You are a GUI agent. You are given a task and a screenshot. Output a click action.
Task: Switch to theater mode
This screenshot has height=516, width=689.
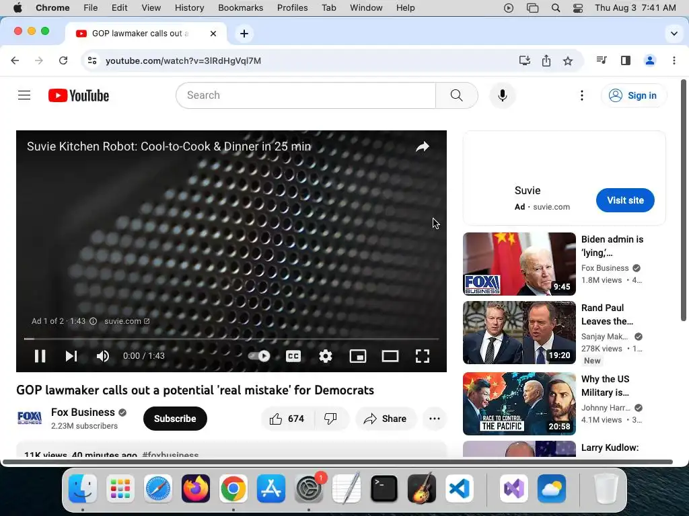point(390,356)
